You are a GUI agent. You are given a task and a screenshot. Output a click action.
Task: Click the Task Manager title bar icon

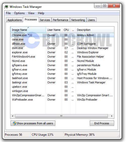(x=6, y=7)
